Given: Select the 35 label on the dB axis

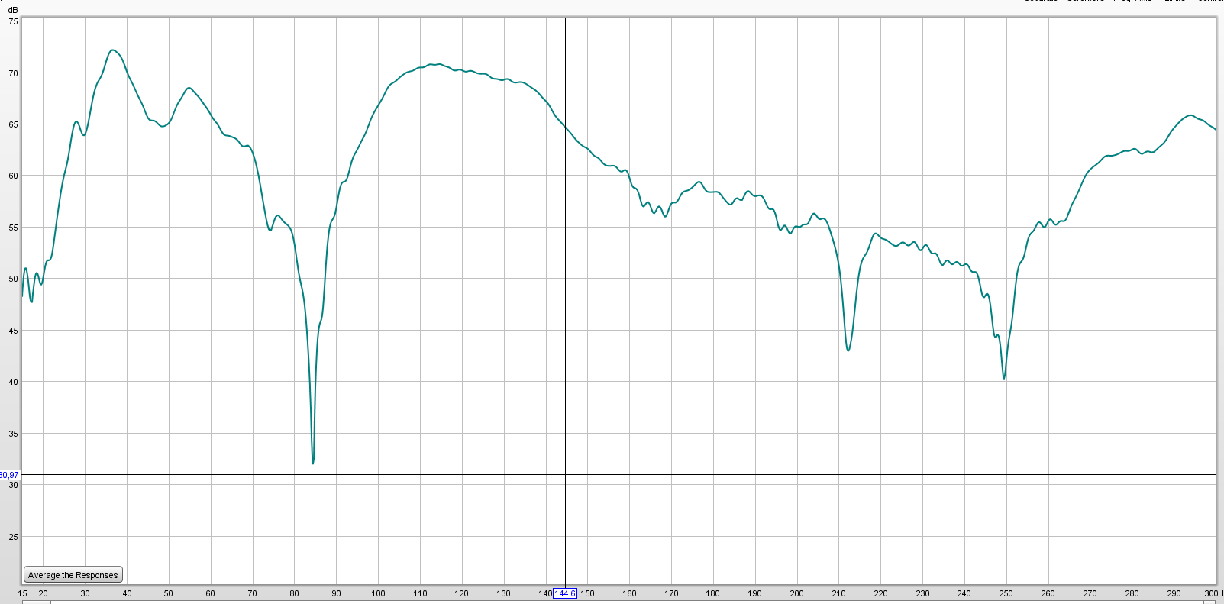Looking at the screenshot, I should [x=13, y=434].
